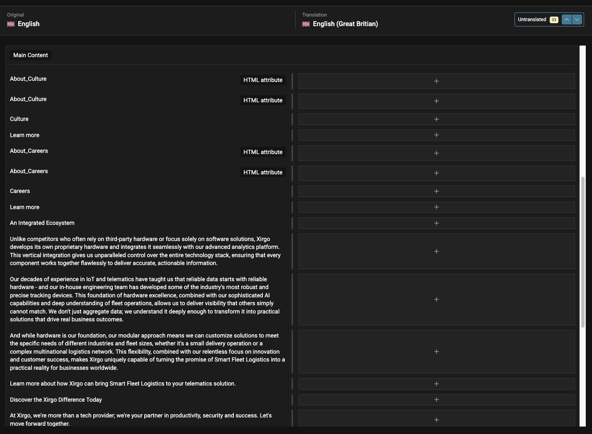Viewport: 592px width, 434px height.
Task: Click the original 'English' language label
Action: pyautogui.click(x=29, y=24)
